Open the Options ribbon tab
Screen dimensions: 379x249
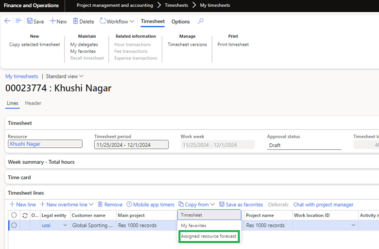click(181, 21)
